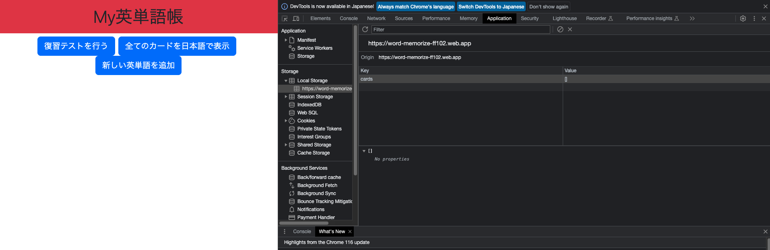Click Switch DevTools to Japanese
The width and height of the screenshot is (770, 250).
[491, 6]
